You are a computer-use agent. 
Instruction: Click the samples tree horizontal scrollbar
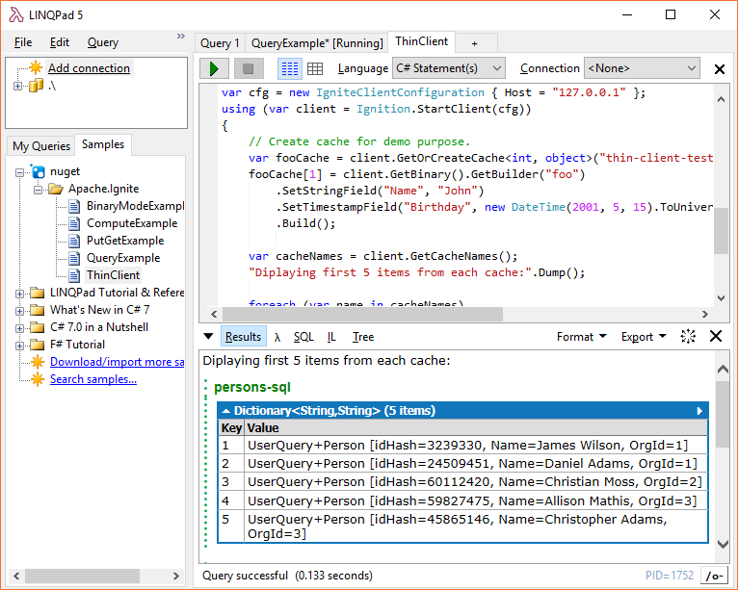pyautogui.click(x=82, y=576)
